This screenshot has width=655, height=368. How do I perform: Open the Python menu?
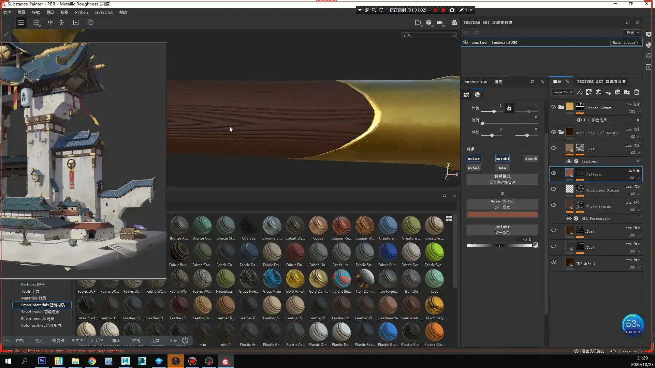pyautogui.click(x=81, y=12)
